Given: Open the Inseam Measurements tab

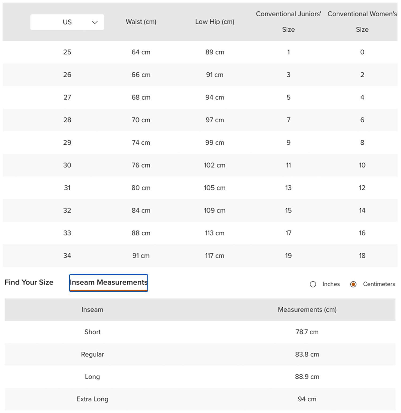Looking at the screenshot, I should coord(109,282).
